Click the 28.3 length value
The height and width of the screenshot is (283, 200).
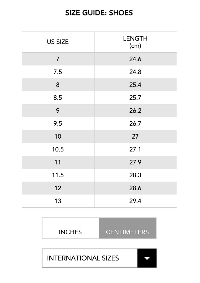(x=135, y=175)
